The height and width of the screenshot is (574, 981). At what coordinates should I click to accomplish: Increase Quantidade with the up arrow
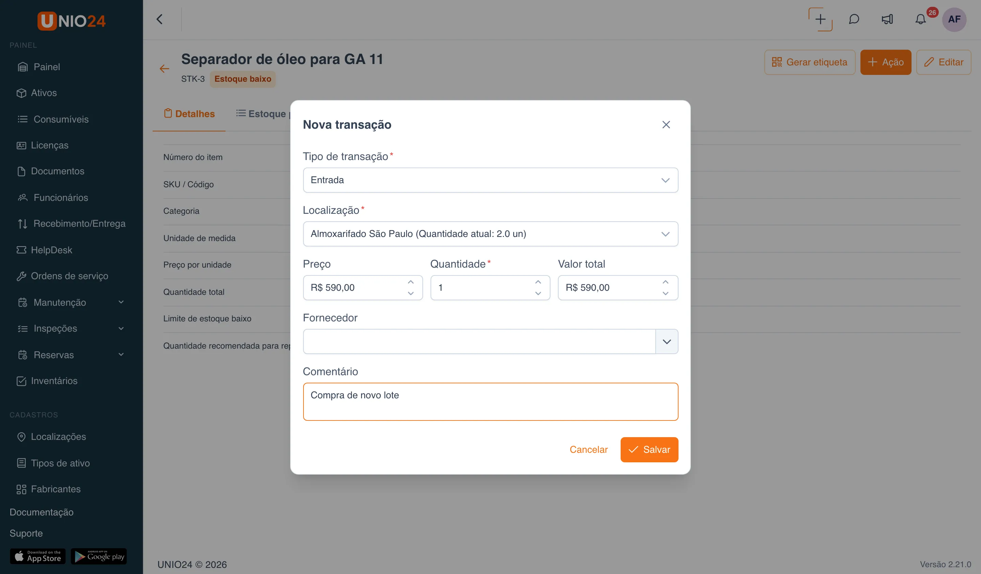(x=538, y=282)
